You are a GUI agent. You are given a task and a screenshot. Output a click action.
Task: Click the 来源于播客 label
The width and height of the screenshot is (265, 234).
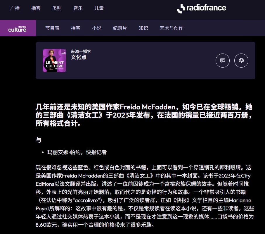tap(81, 51)
